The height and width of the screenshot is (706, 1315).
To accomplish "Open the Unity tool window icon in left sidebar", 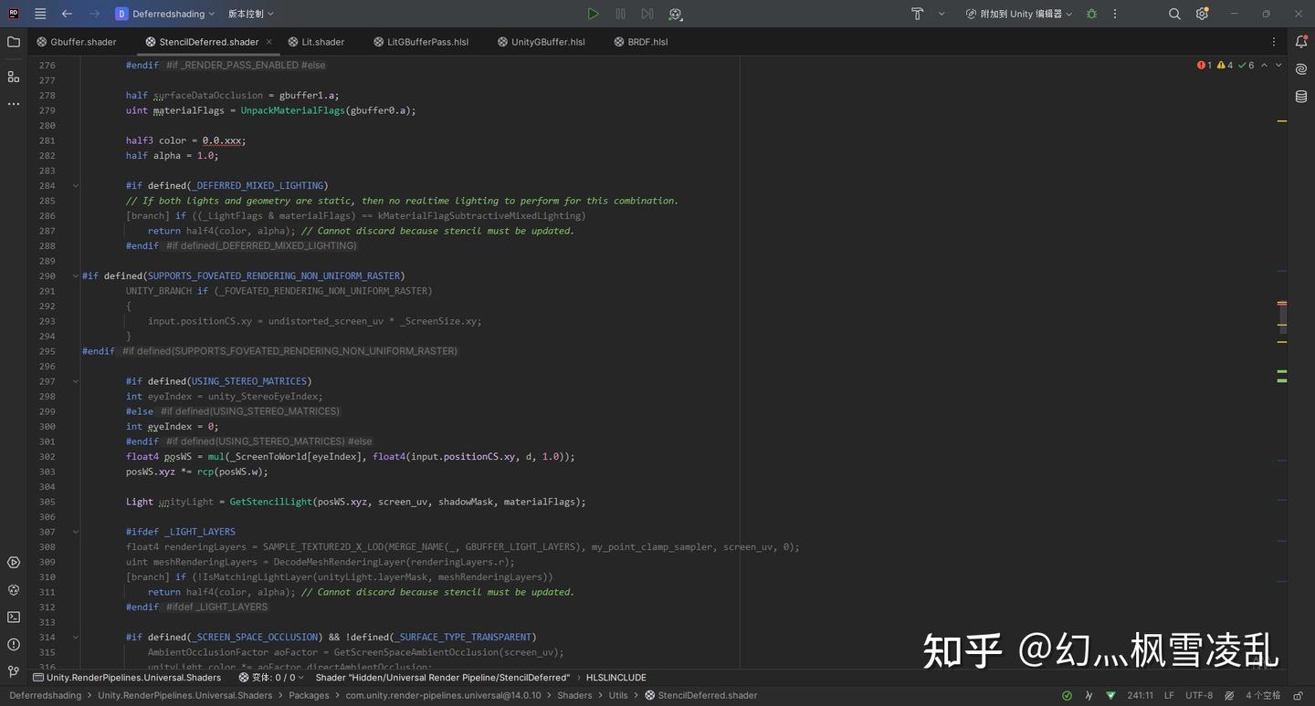I will 13,590.
